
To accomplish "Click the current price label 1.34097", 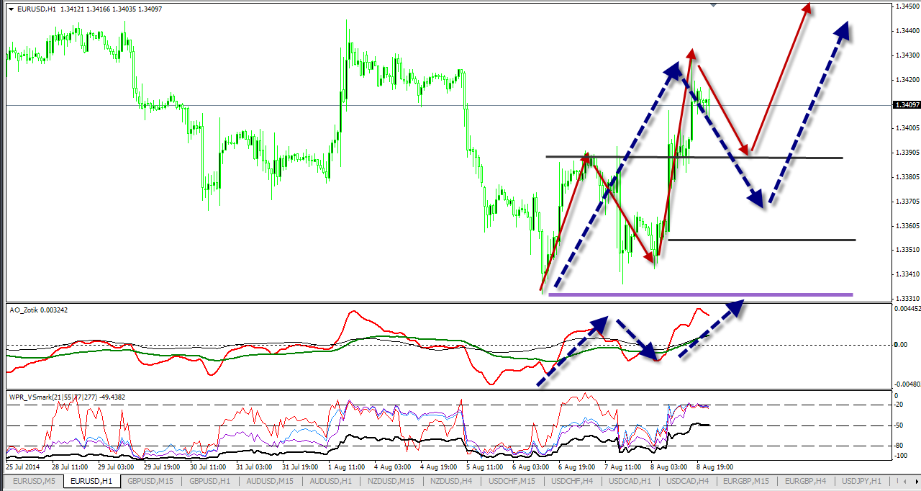I will pyautogui.click(x=905, y=105).
